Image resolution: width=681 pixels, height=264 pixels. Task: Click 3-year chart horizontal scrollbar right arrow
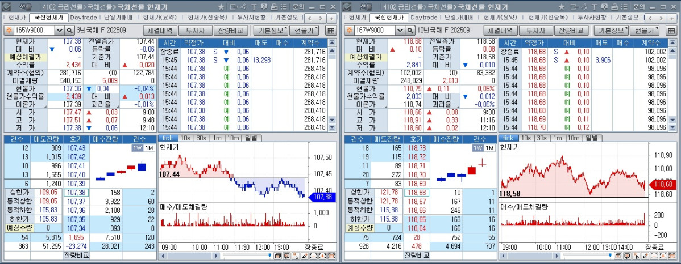(x=216, y=256)
